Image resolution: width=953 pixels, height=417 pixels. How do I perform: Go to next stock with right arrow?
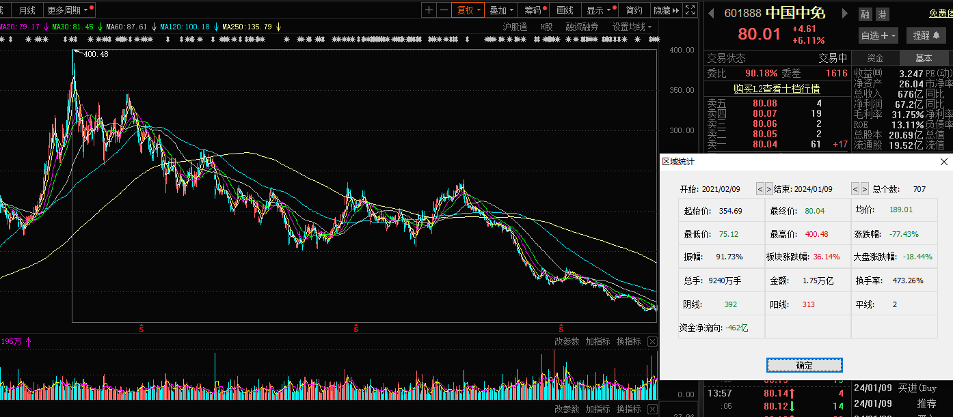point(844,14)
